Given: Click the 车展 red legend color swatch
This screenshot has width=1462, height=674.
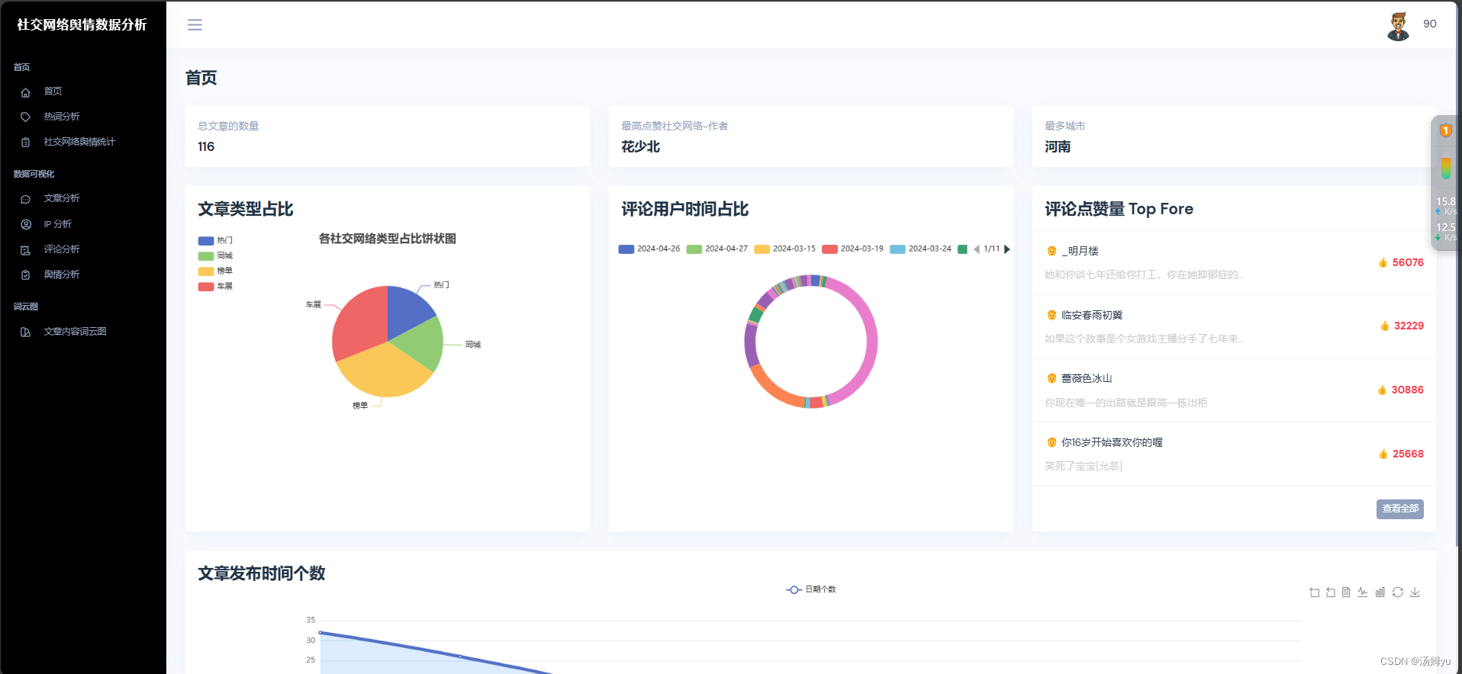Looking at the screenshot, I should (206, 287).
